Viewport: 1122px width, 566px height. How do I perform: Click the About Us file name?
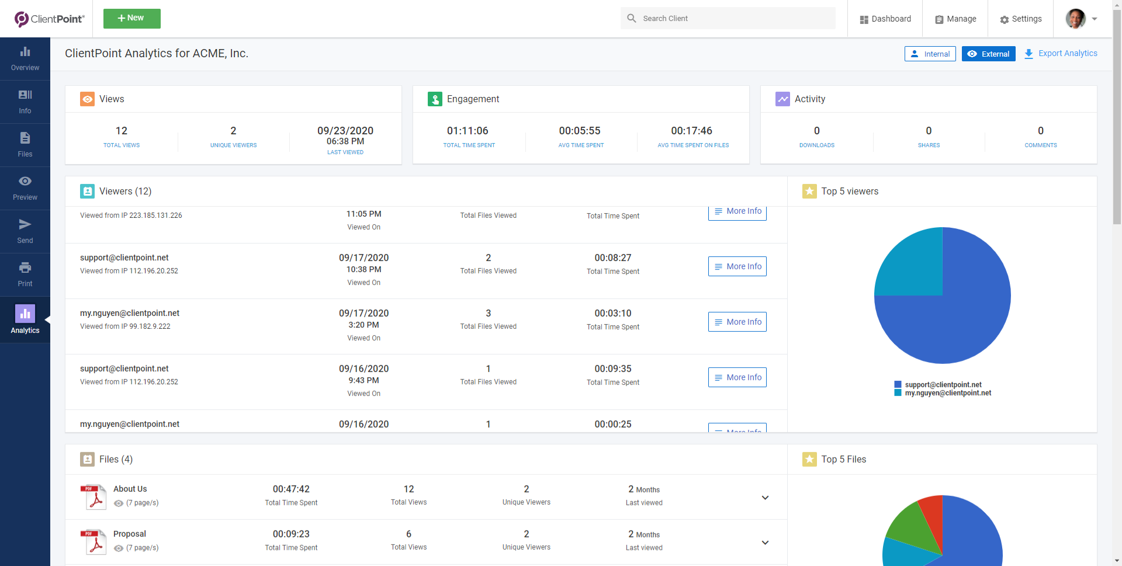(130, 489)
